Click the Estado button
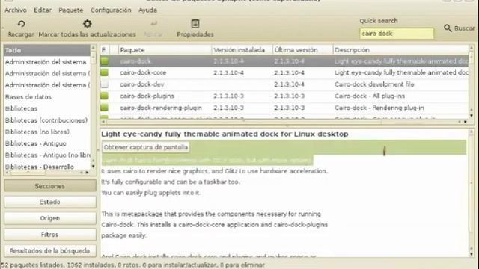Viewport: 479px width, 269px height. 50,202
